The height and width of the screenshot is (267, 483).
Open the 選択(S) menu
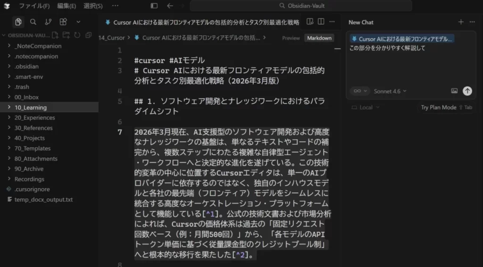click(x=93, y=6)
